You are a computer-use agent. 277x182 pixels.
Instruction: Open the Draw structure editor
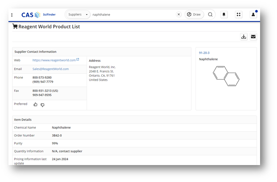tap(194, 15)
